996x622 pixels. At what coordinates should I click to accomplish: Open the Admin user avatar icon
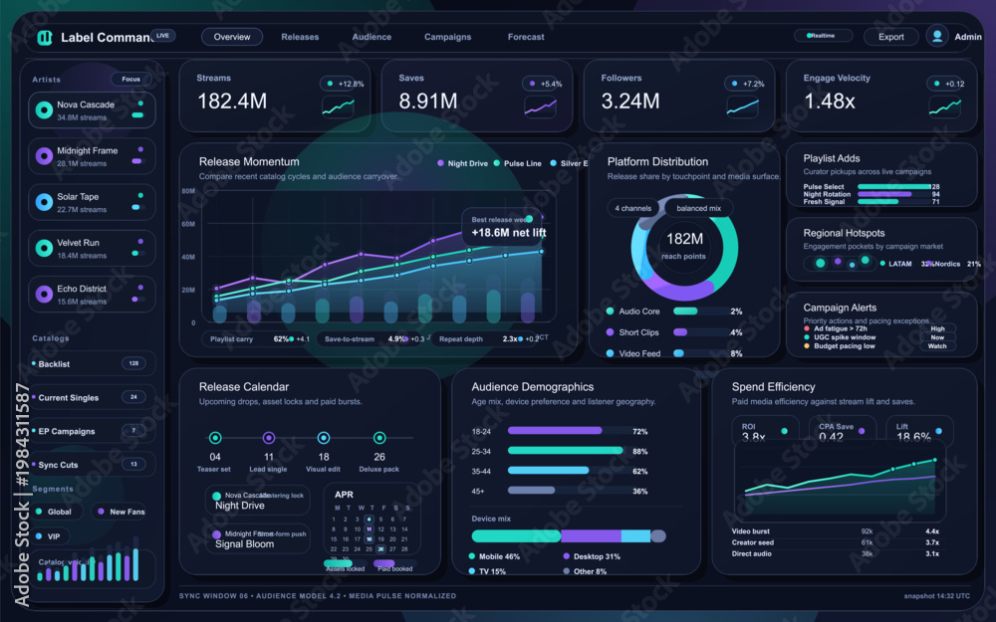click(x=937, y=36)
